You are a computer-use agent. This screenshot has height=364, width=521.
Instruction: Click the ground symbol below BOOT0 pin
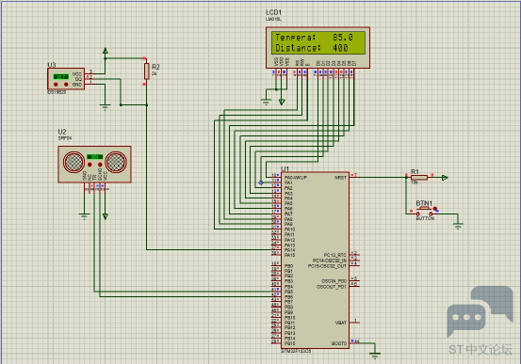(375, 356)
